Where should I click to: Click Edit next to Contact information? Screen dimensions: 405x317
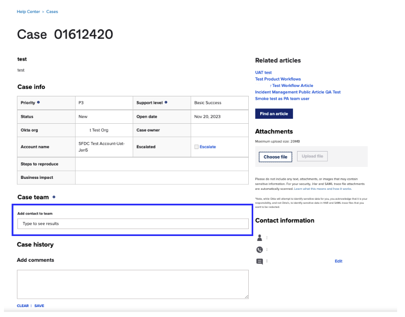pyautogui.click(x=338, y=261)
